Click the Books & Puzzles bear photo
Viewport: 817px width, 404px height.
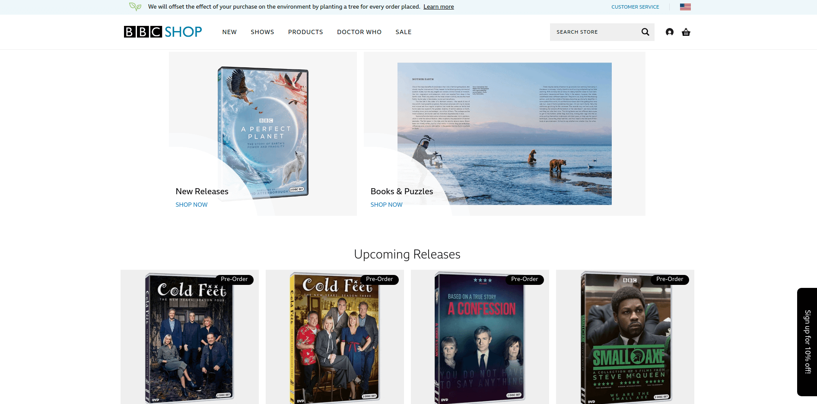click(505, 134)
